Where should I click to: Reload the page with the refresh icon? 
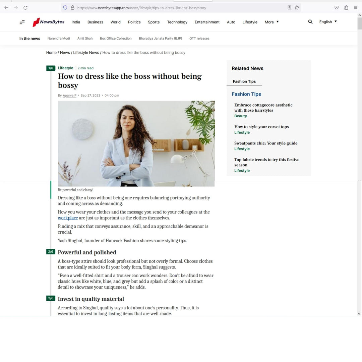coord(25,8)
